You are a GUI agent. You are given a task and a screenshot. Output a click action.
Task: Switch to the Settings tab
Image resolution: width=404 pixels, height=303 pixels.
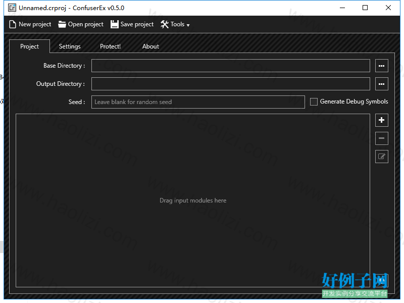point(70,46)
